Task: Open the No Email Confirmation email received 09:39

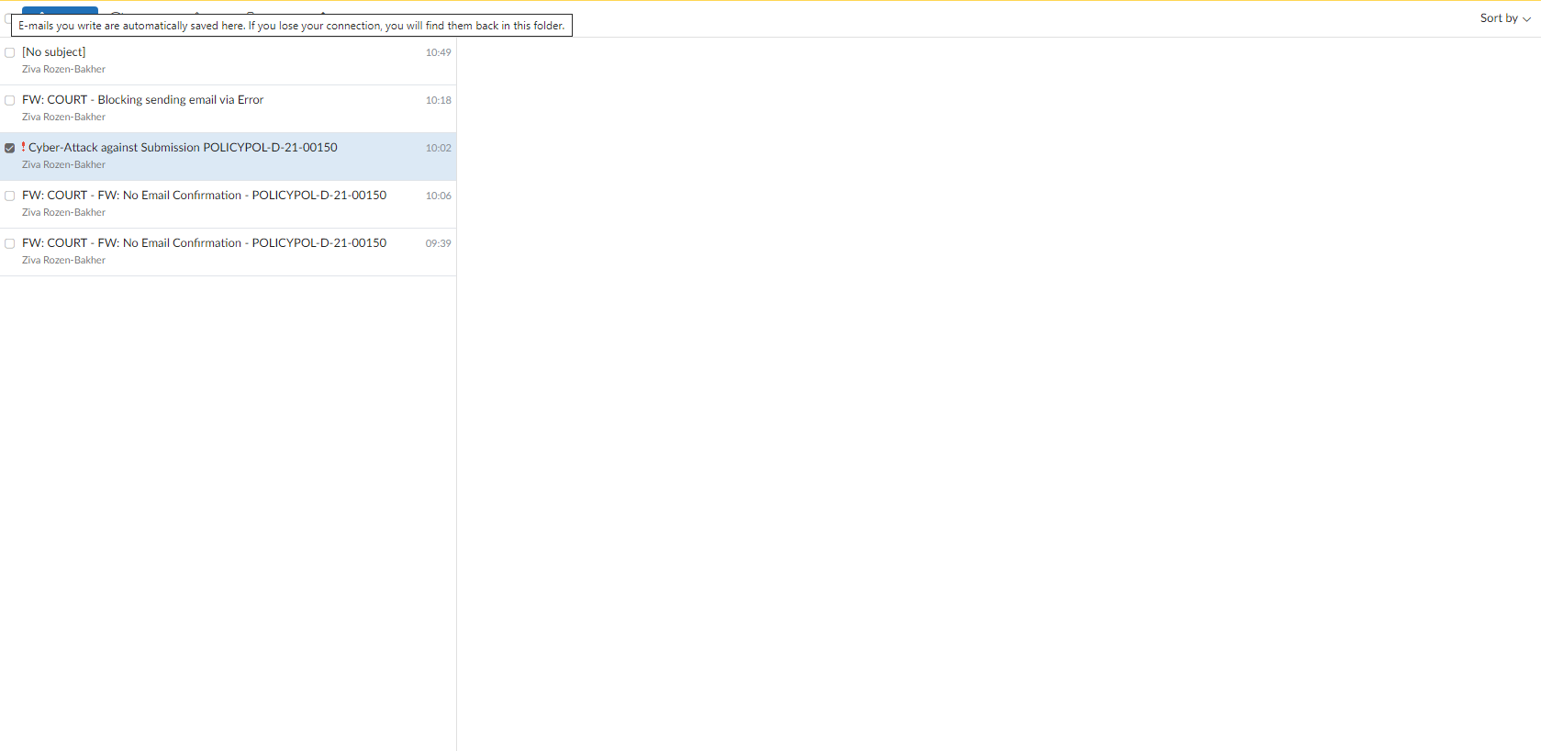Action: 228,252
